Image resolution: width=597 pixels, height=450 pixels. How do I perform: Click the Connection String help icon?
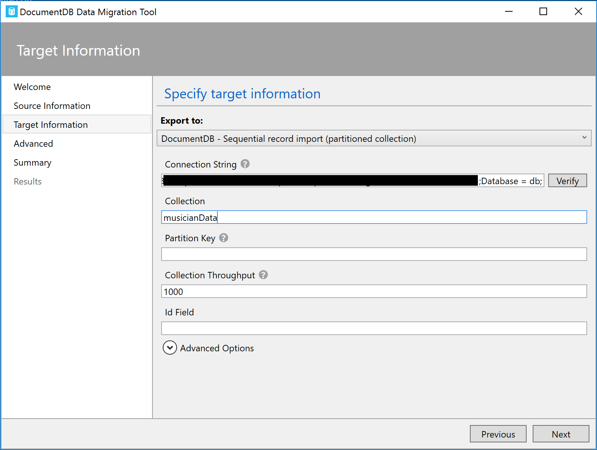click(x=245, y=164)
